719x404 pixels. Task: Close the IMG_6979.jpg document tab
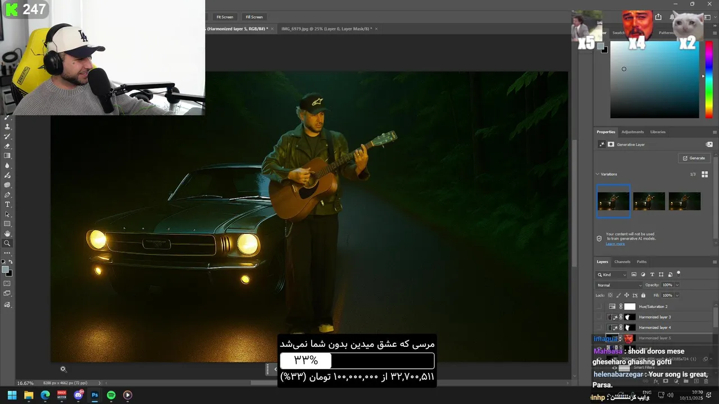[x=376, y=29]
